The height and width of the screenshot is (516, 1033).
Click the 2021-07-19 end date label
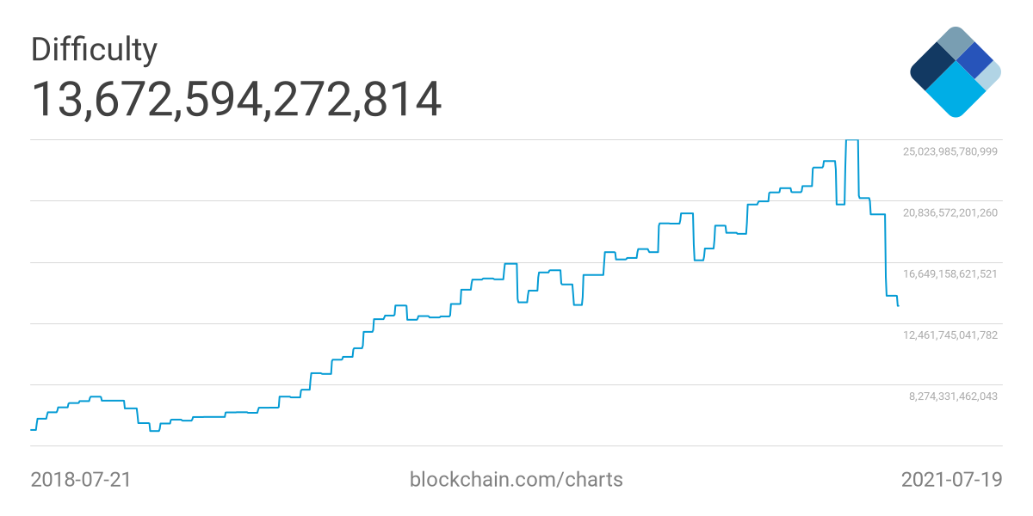click(x=951, y=479)
